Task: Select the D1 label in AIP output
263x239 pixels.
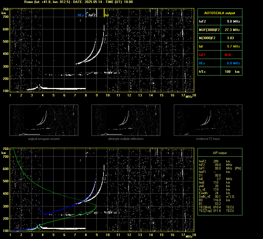Action: tap(201, 175)
